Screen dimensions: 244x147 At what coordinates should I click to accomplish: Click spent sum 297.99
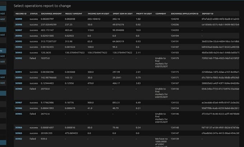[x=116, y=72]
